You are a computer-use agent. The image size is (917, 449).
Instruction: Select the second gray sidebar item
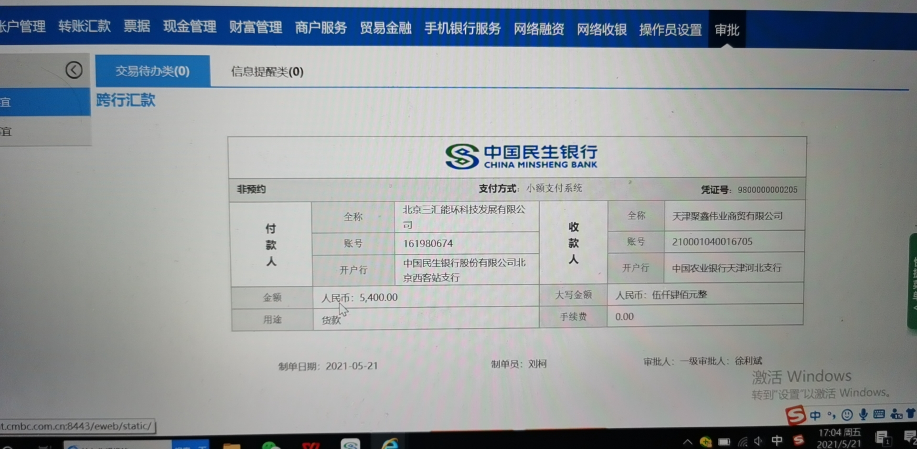click(45, 131)
